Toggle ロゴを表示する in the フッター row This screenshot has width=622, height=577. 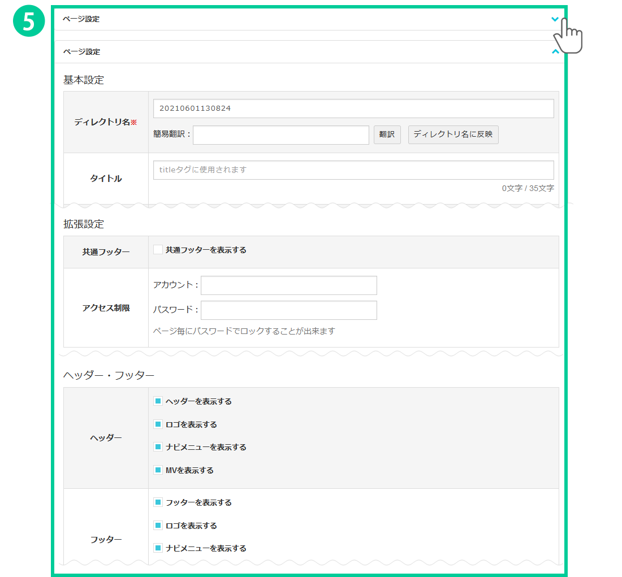pos(158,526)
